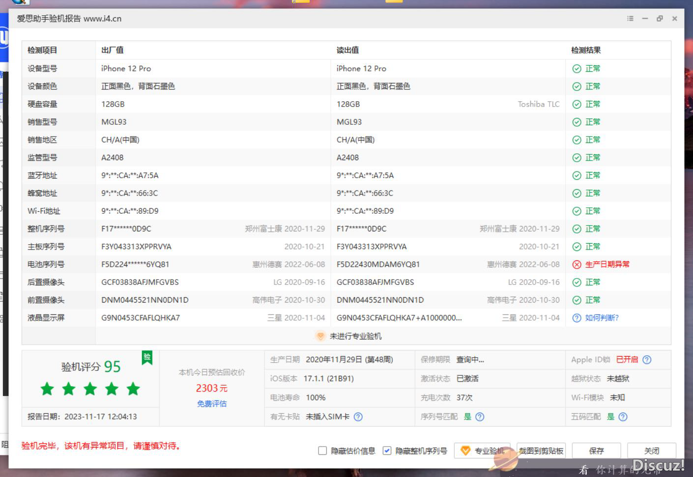Click the 保存 button

pyautogui.click(x=596, y=450)
